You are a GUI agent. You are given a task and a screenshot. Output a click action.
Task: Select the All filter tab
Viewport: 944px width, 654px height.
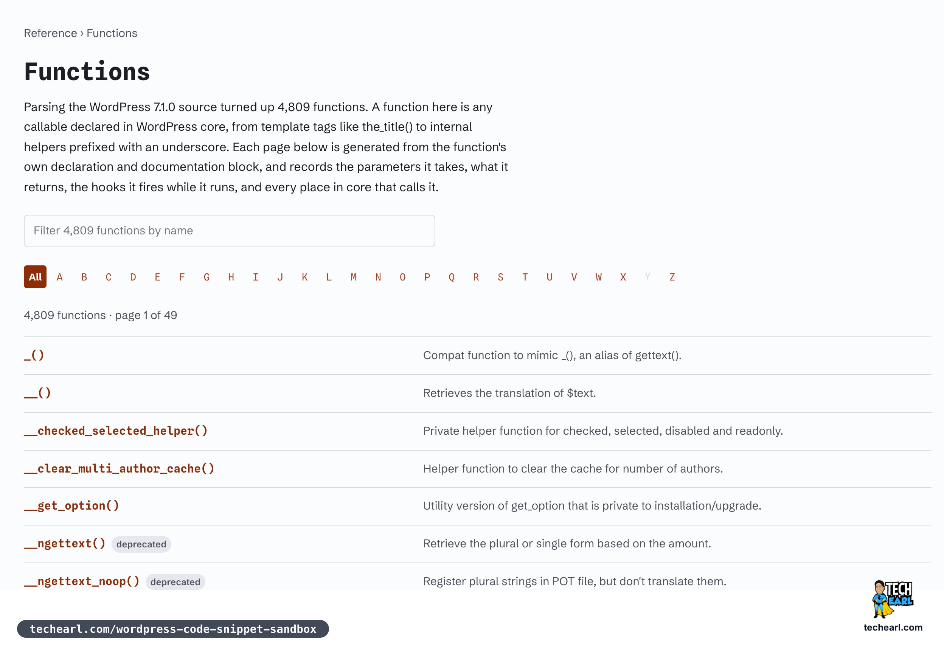35,277
